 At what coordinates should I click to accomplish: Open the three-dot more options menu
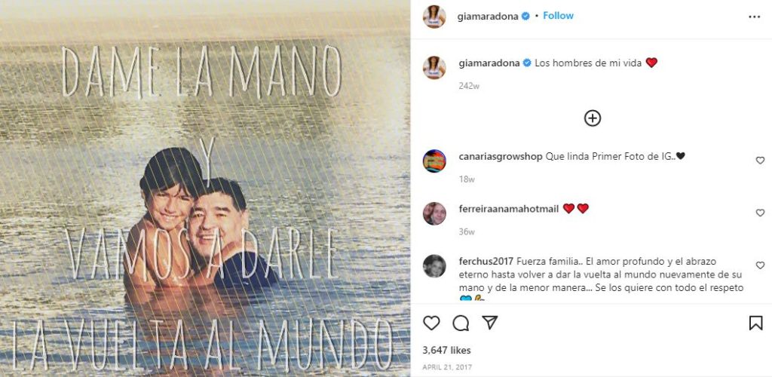pyautogui.click(x=754, y=17)
